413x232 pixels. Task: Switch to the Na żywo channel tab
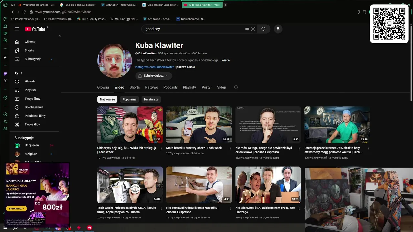[152, 87]
